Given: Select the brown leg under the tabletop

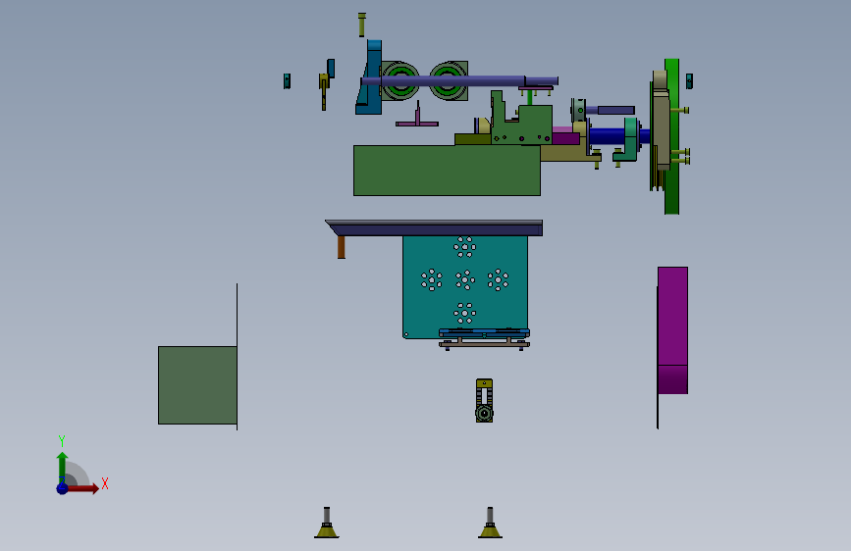Looking at the screenshot, I should [341, 247].
